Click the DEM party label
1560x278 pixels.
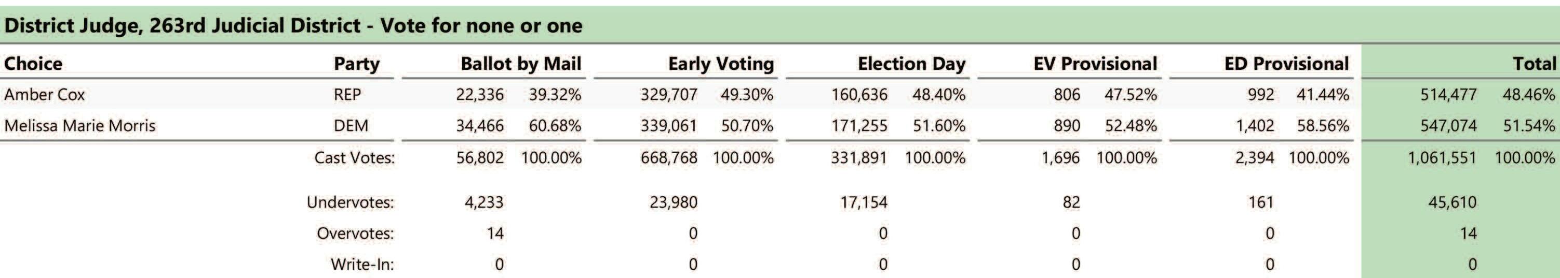(x=351, y=126)
